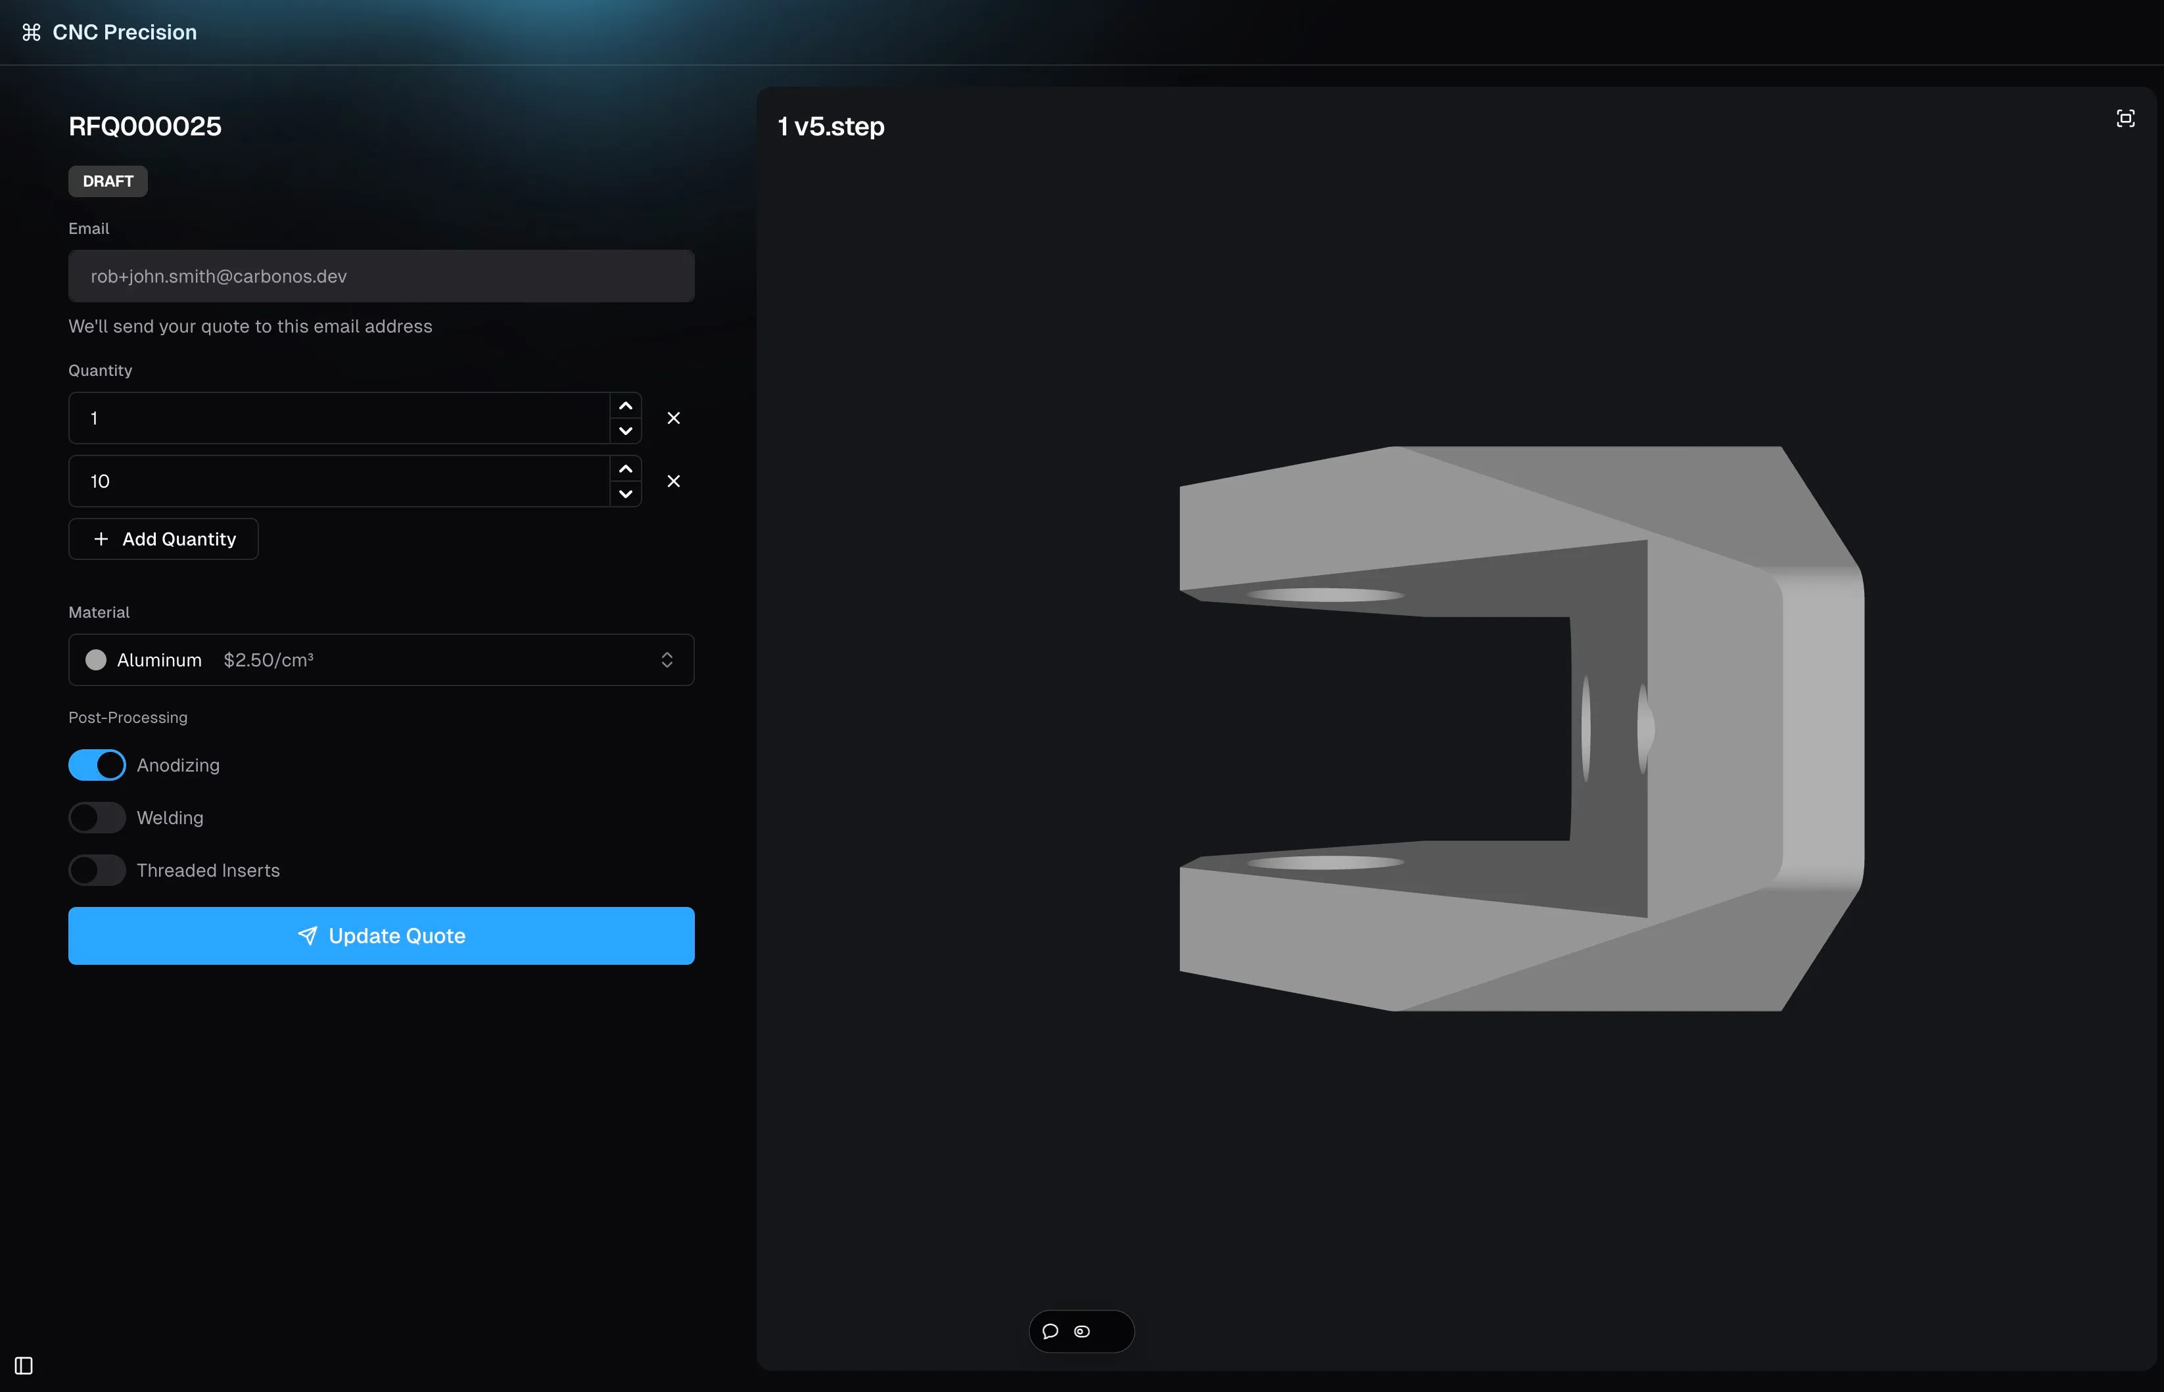Toggle the sidebar panel icon at bottom left

[x=24, y=1365]
